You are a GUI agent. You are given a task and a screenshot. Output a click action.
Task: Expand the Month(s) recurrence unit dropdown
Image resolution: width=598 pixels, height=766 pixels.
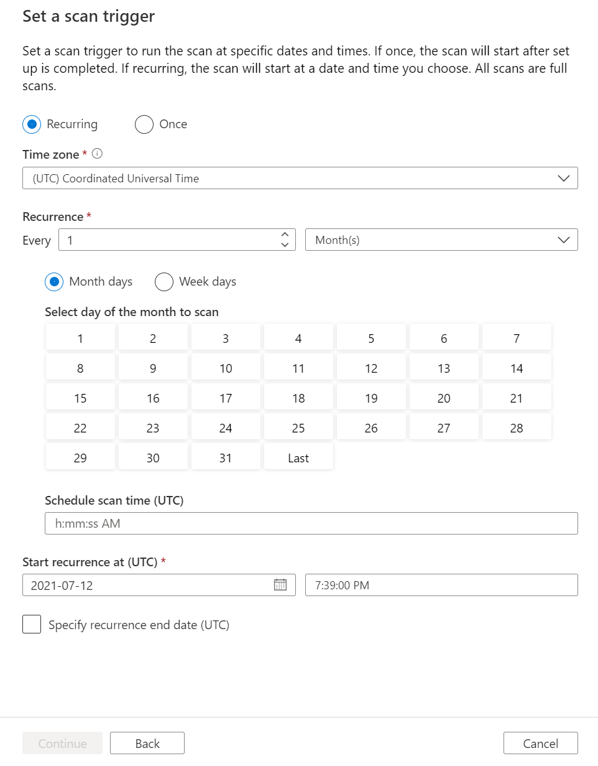point(441,240)
